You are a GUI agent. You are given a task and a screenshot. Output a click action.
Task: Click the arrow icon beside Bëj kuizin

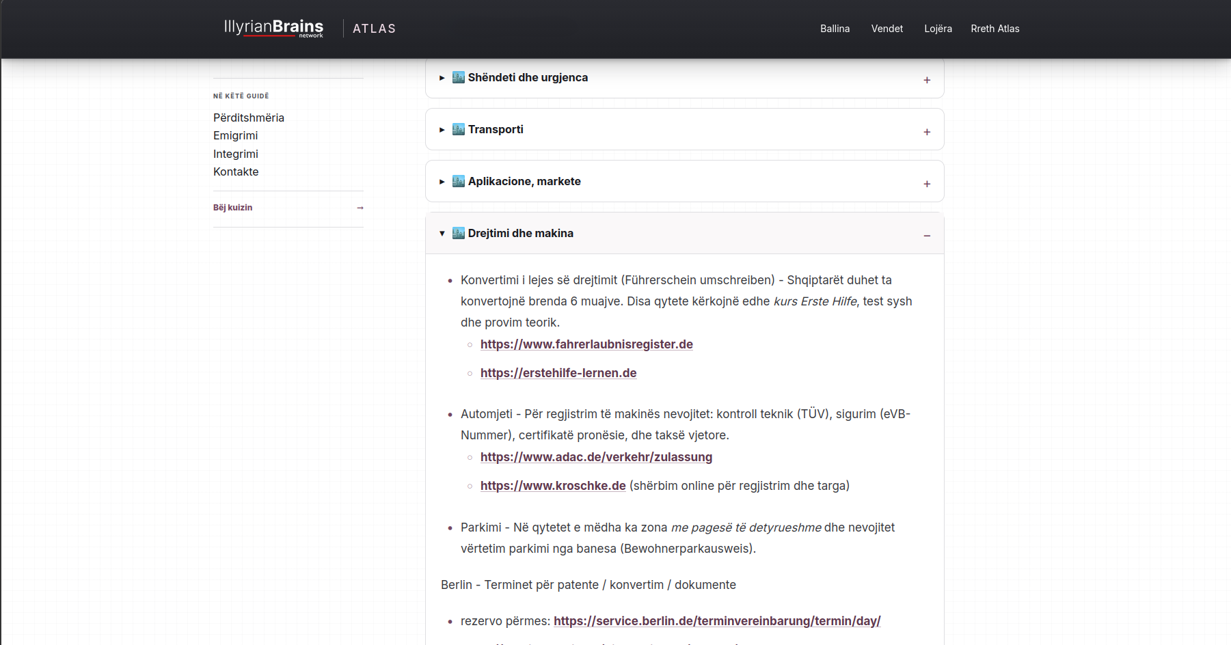[x=360, y=208]
